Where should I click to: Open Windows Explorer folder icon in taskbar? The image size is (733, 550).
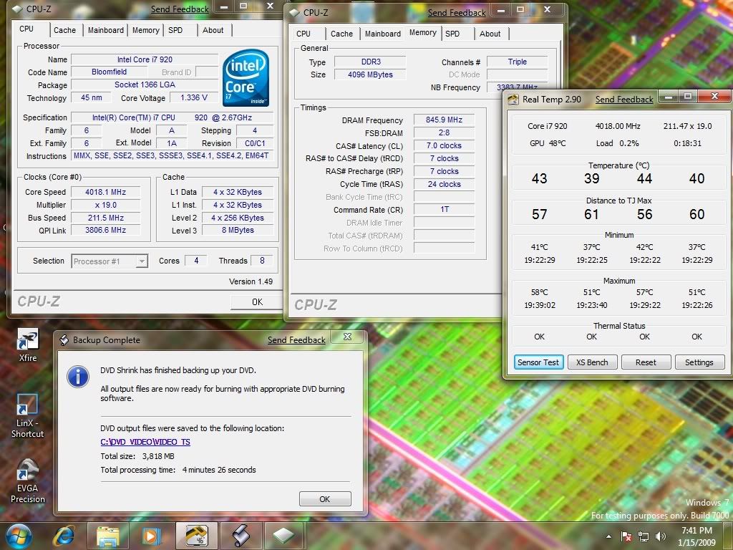(x=107, y=536)
